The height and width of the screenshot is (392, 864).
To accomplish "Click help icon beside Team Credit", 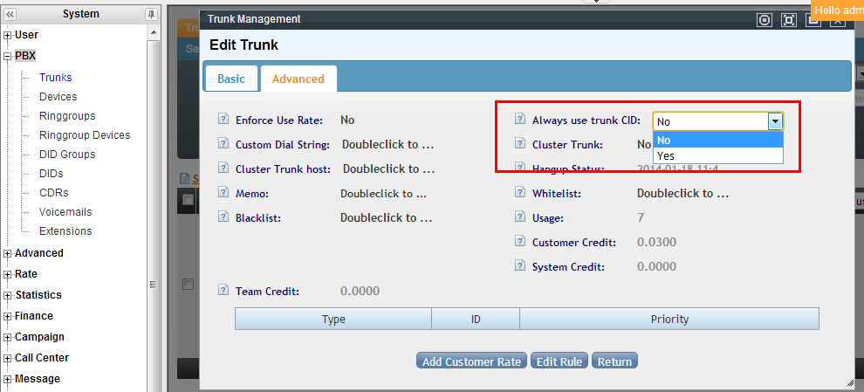I will pos(223,292).
